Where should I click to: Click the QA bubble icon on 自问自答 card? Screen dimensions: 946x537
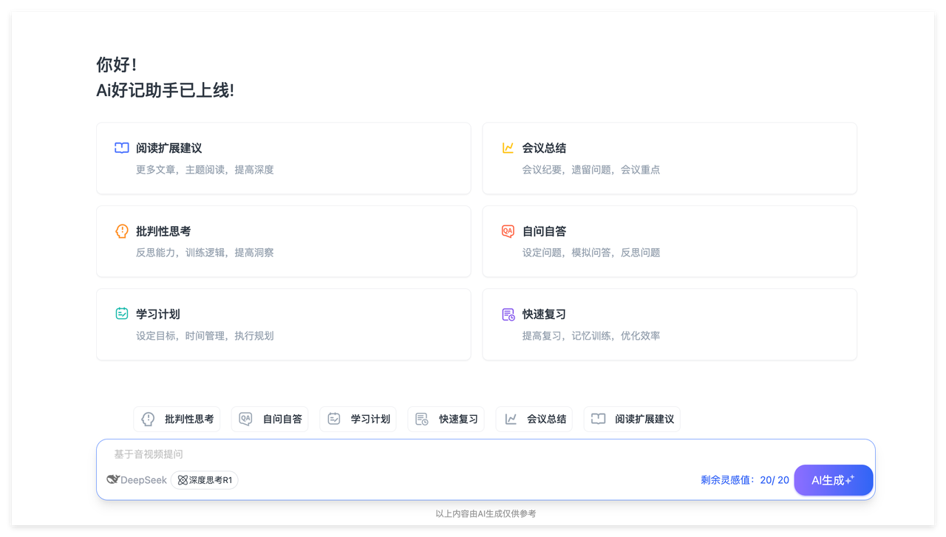pos(508,231)
